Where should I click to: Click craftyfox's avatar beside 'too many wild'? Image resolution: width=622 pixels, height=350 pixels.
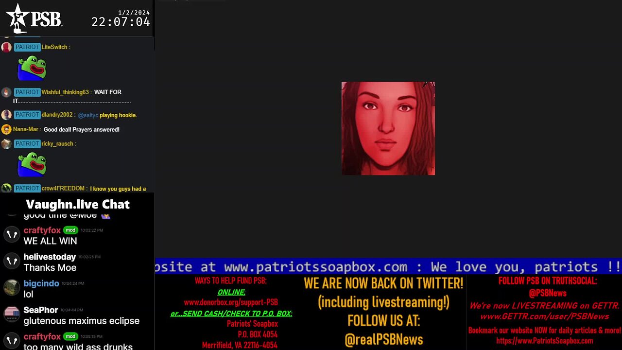pyautogui.click(x=12, y=341)
